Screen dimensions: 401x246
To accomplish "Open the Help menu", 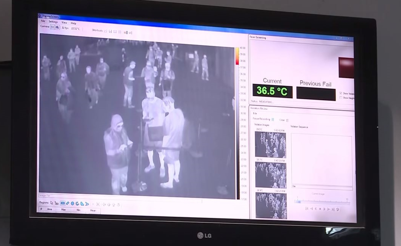I will tap(73, 23).
